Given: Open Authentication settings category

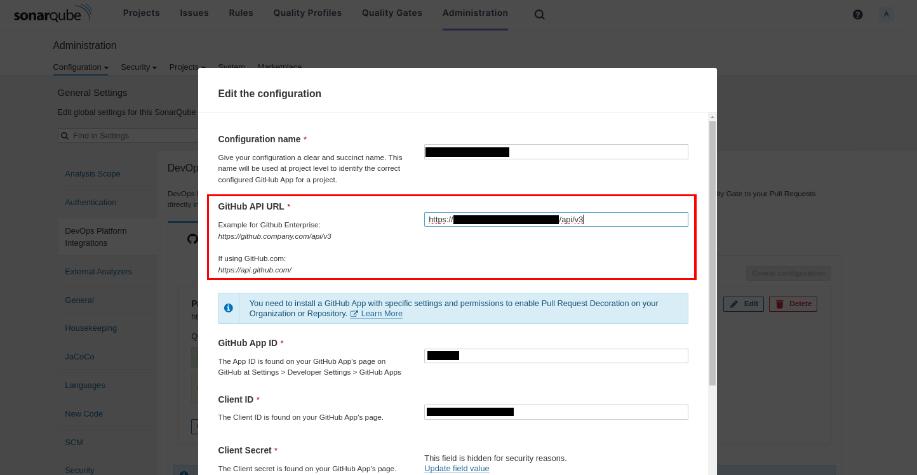Looking at the screenshot, I should (91, 203).
